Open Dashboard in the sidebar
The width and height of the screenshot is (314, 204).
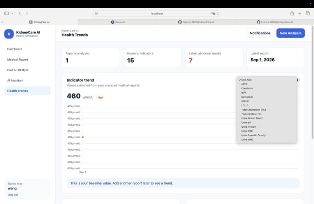(28, 49)
